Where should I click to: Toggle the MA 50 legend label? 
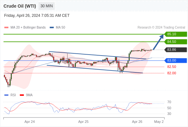61,28
